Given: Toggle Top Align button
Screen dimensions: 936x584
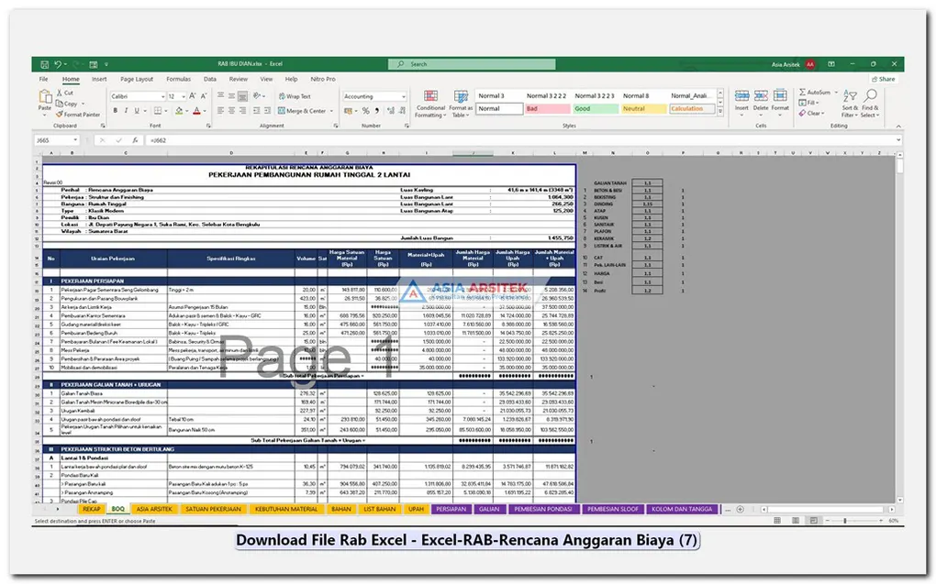Looking at the screenshot, I should tap(221, 96).
